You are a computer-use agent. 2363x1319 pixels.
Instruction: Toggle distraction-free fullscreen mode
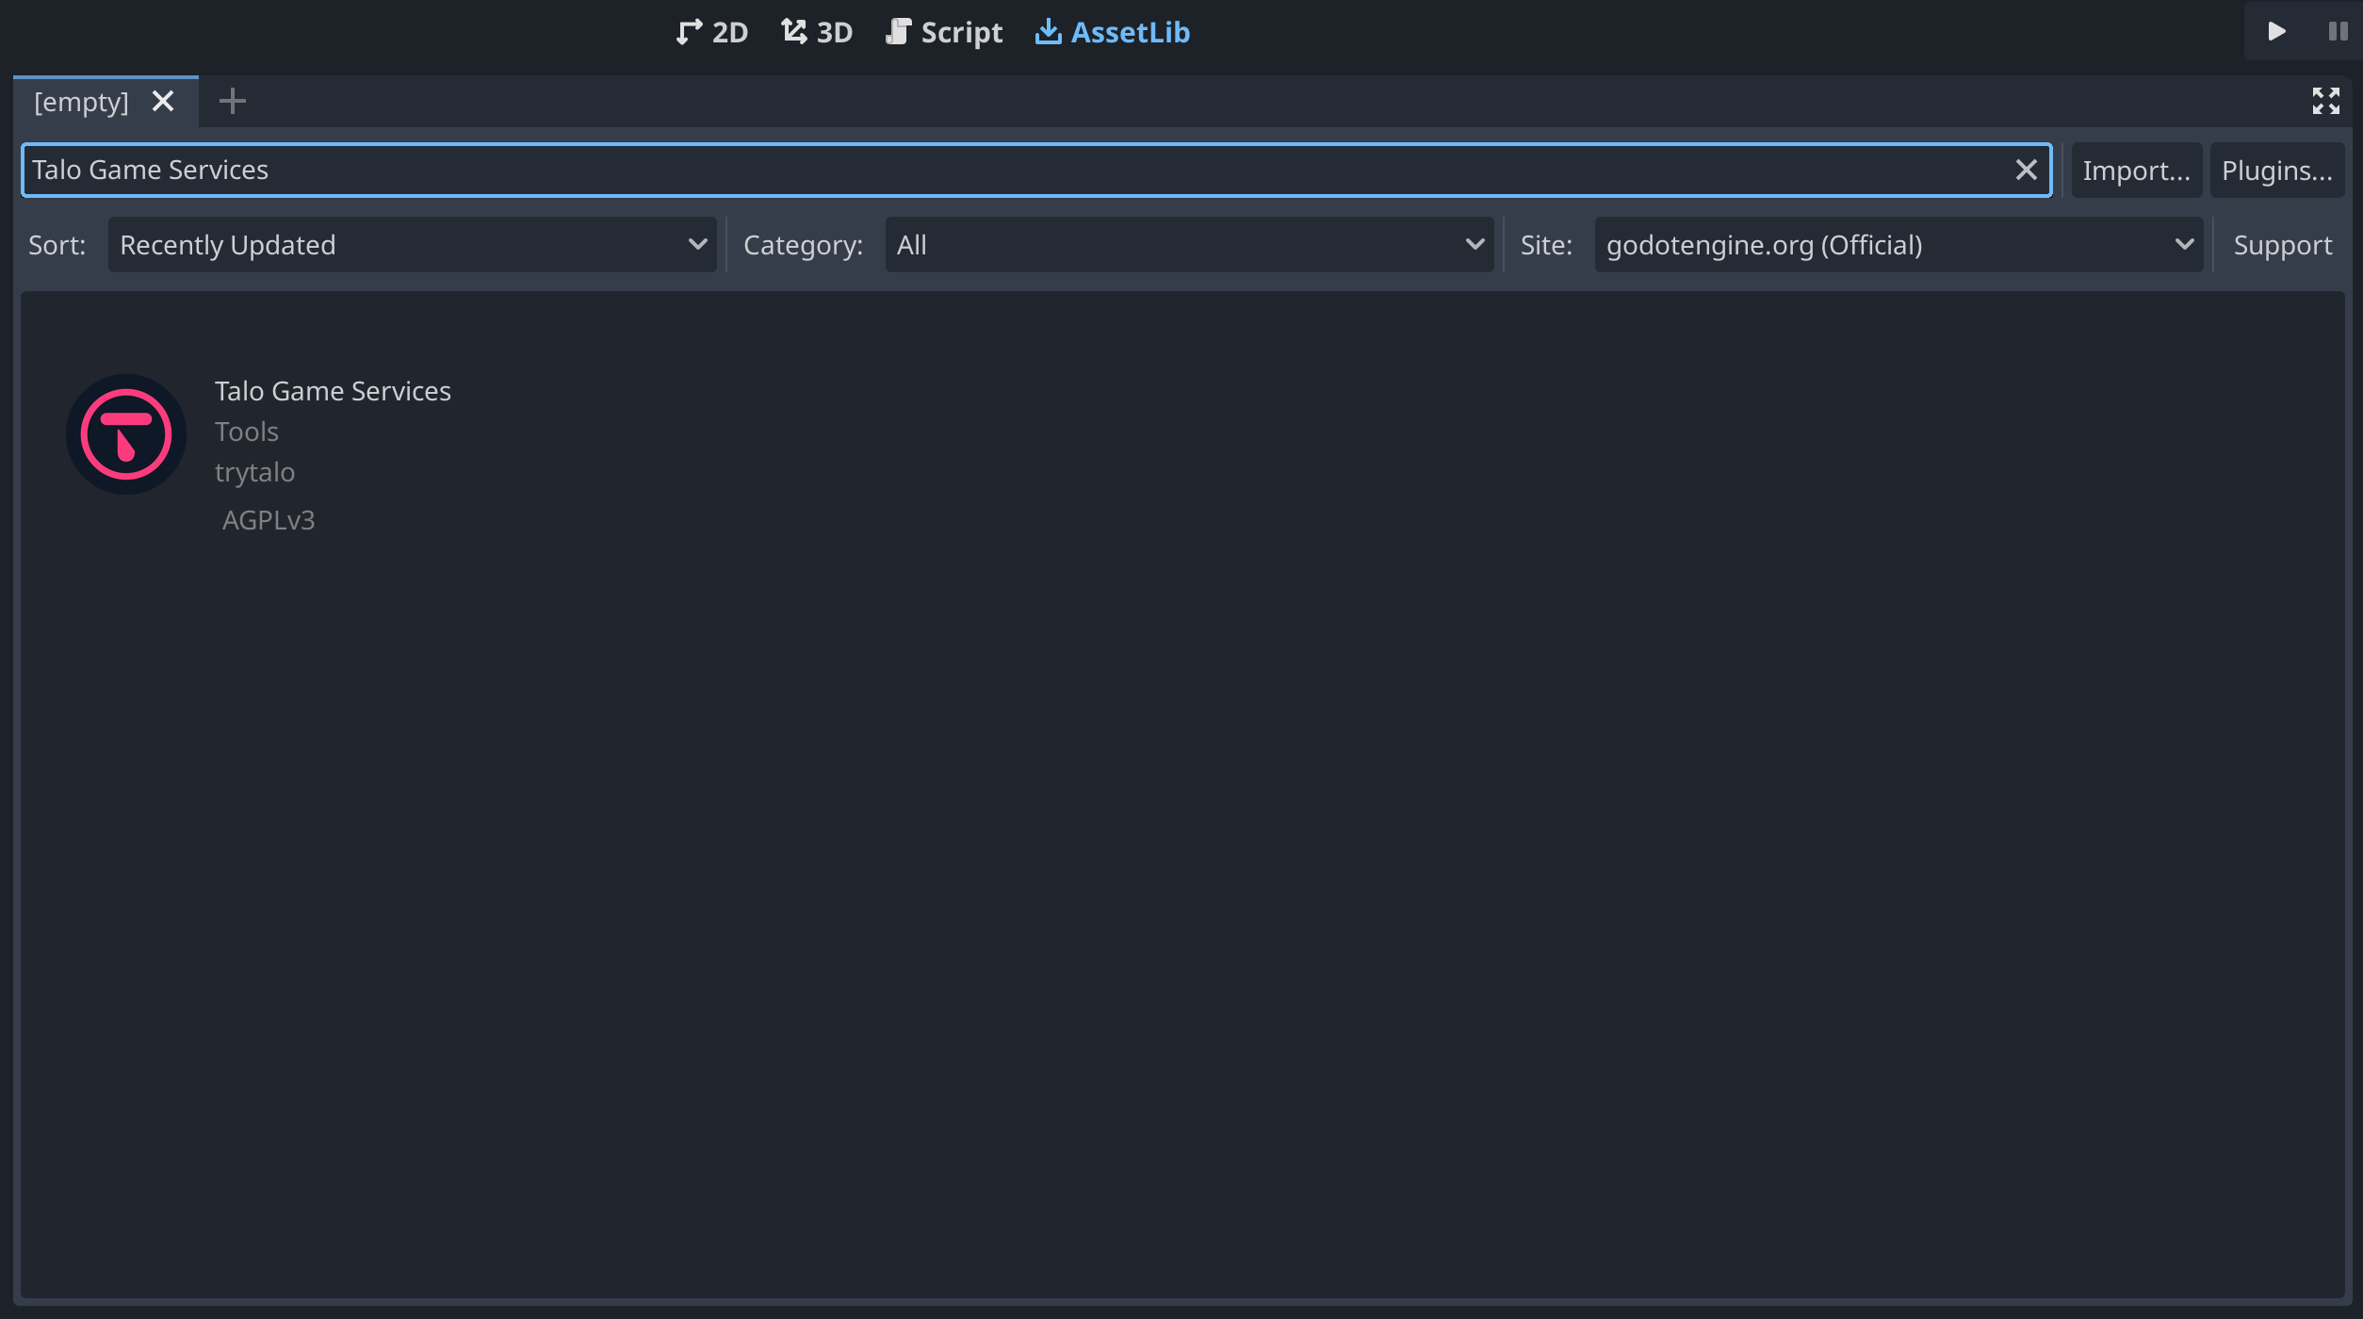tap(2325, 101)
